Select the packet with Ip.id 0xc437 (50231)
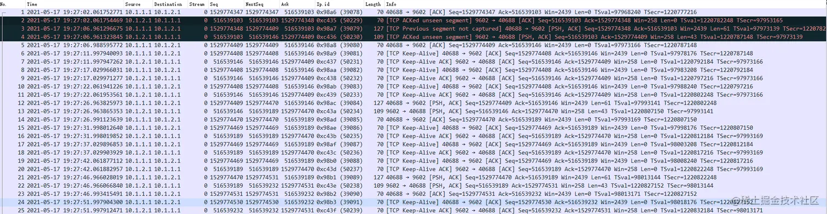Screen dimensions: 827x214 (x=413, y=61)
